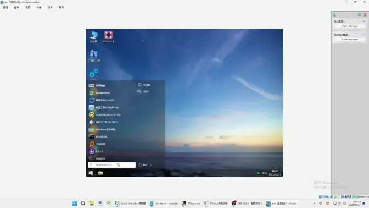This screenshot has width=369, height=208.
Task: Open the 管理 menu in VirtualBox
Action: 5,7
